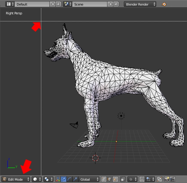The width and height of the screenshot is (187, 183).
Task: Open the proportional editing dropdown
Action: click(132, 179)
